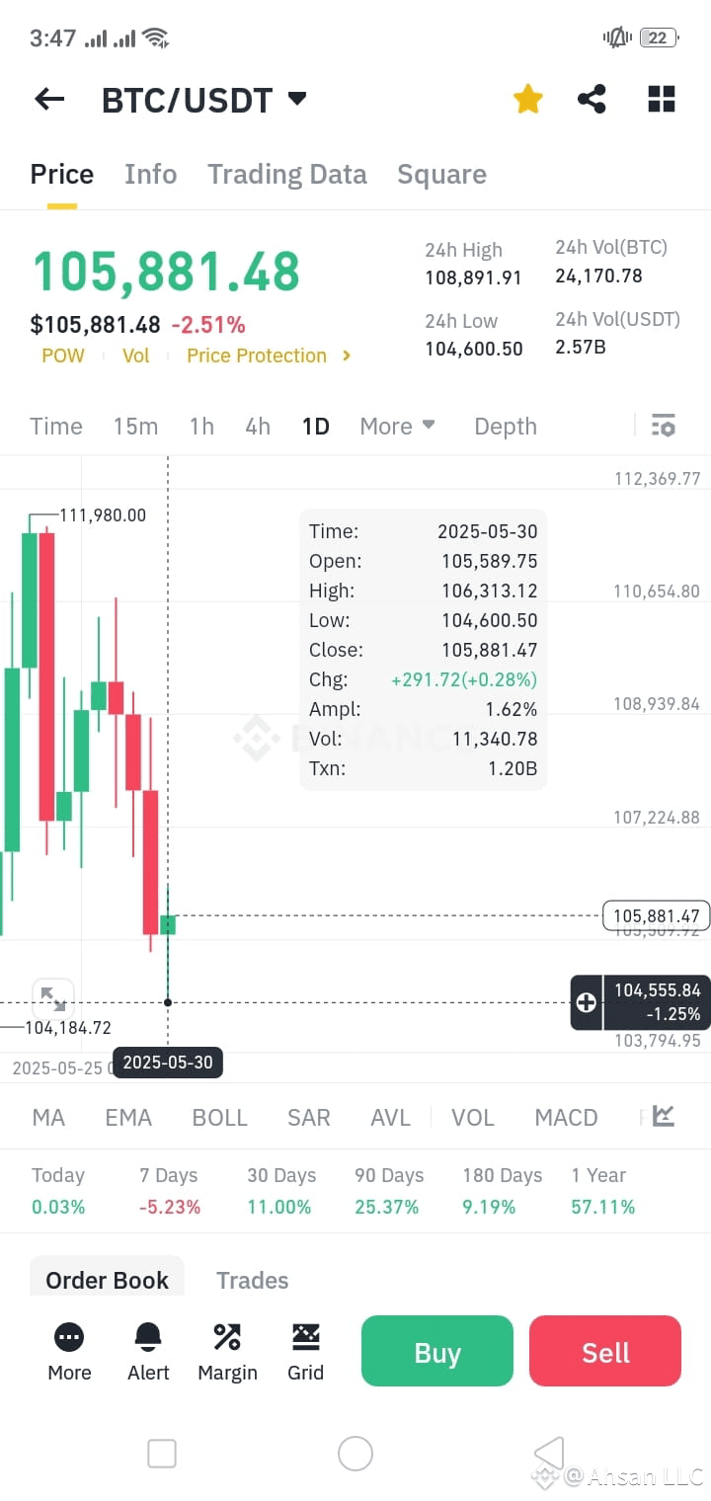Tap the green Buy button
The image size is (711, 1501).
[x=437, y=1351]
